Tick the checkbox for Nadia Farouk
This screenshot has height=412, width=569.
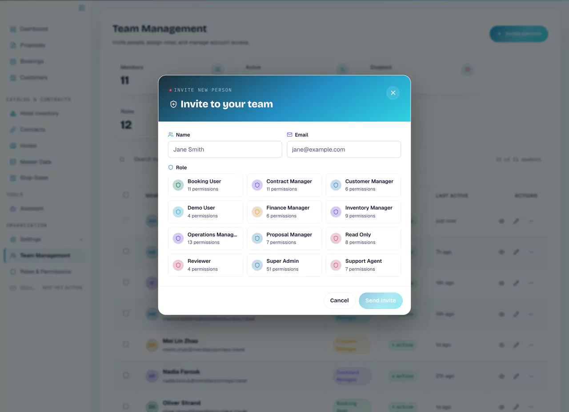point(126,376)
